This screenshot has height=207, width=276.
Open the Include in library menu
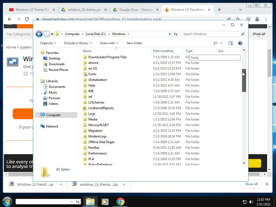point(78,43)
